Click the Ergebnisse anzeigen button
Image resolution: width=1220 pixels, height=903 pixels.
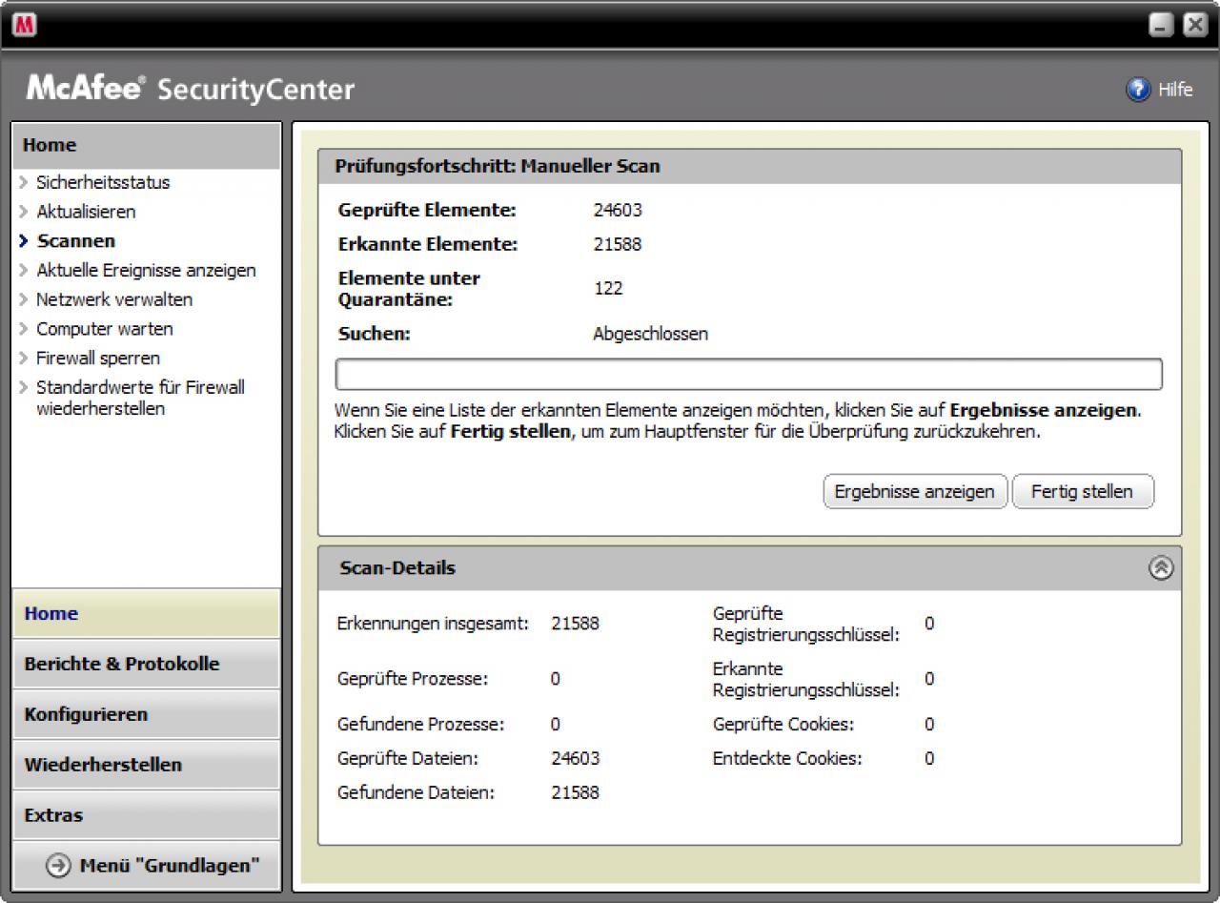click(915, 492)
